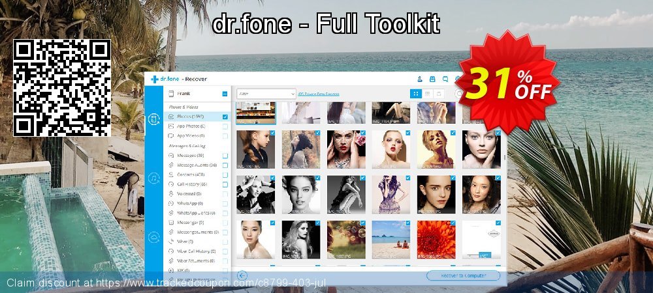
Task: Select beach with two people photo
Action: click(391, 240)
